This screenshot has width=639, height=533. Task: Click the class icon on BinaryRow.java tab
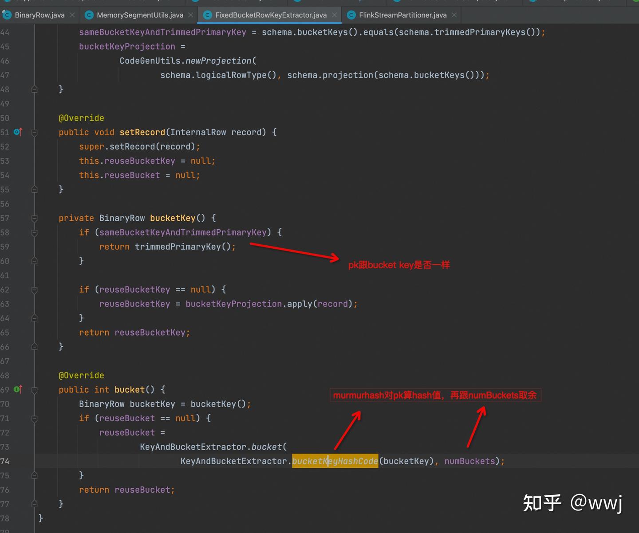[7, 15]
